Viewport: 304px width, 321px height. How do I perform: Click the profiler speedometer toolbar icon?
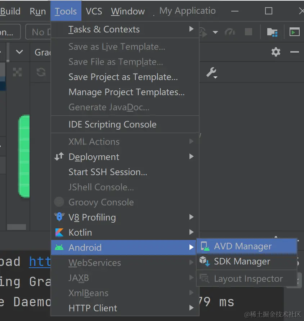(230, 32)
